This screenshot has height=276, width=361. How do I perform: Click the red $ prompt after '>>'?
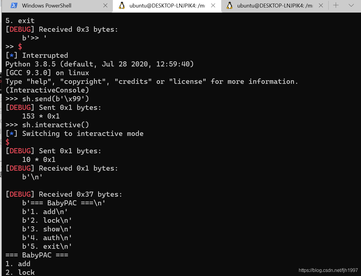[x=20, y=47]
